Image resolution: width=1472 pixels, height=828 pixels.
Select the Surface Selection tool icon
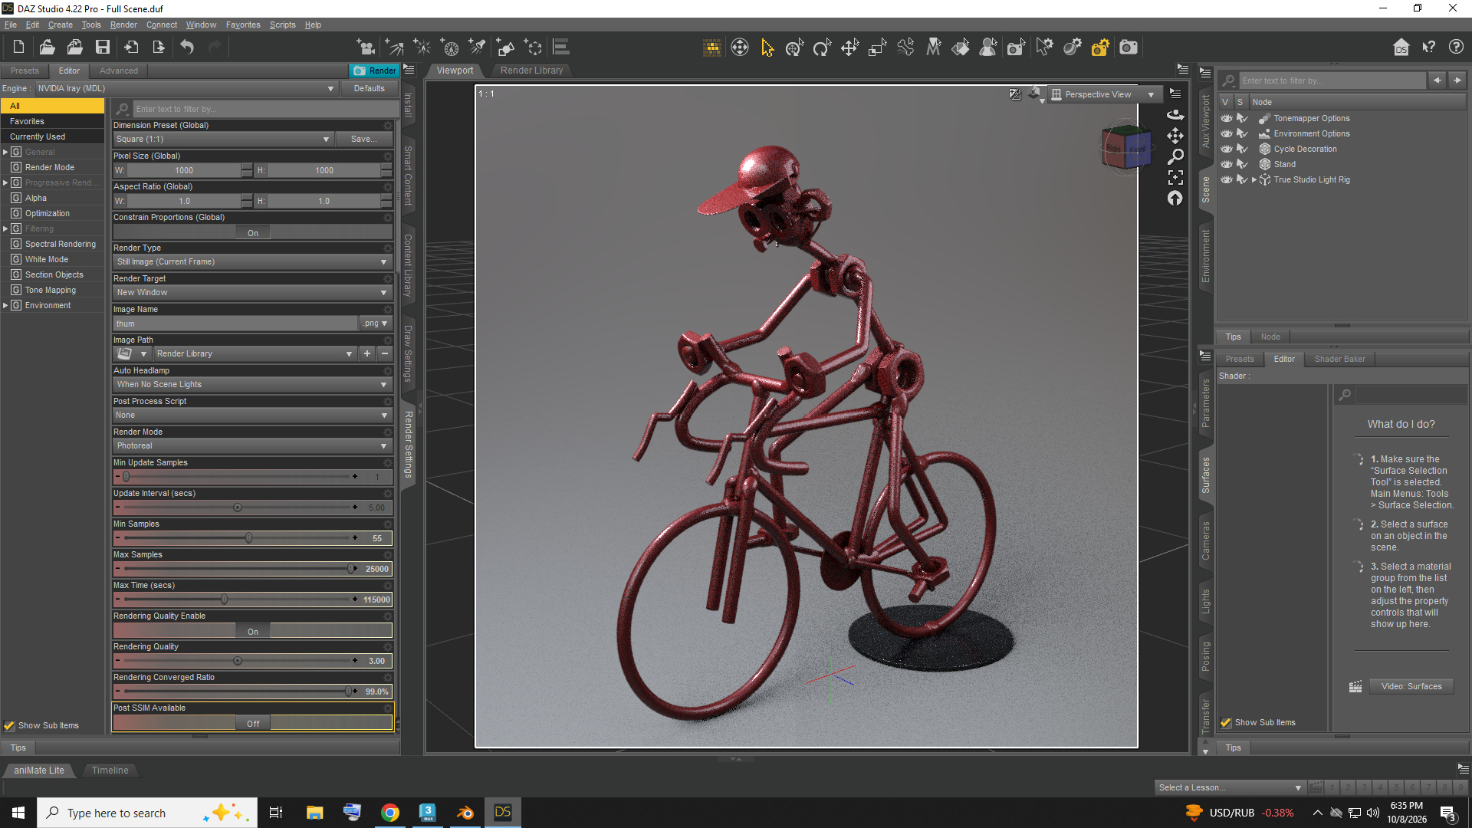pyautogui.click(x=961, y=48)
